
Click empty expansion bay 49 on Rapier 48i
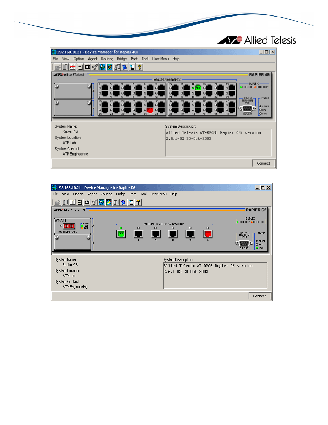(73, 91)
